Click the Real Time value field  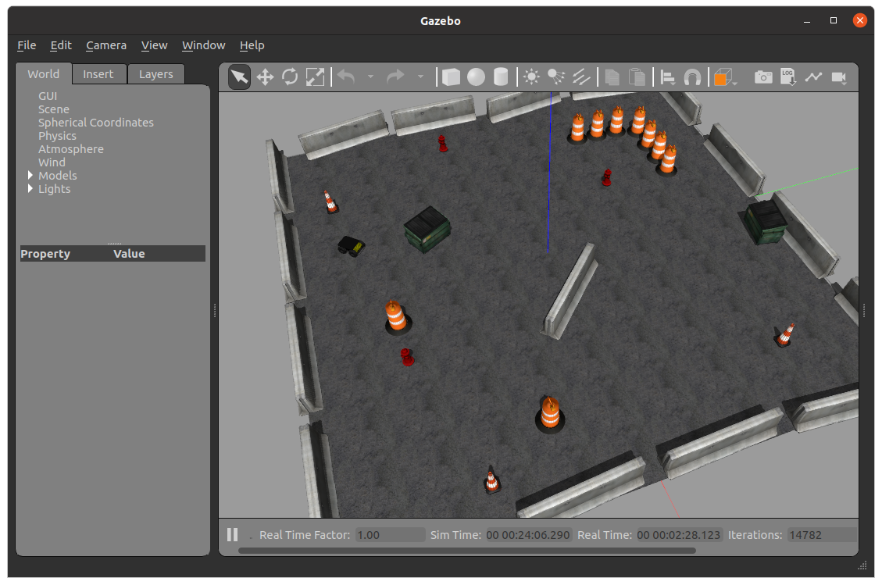click(678, 535)
